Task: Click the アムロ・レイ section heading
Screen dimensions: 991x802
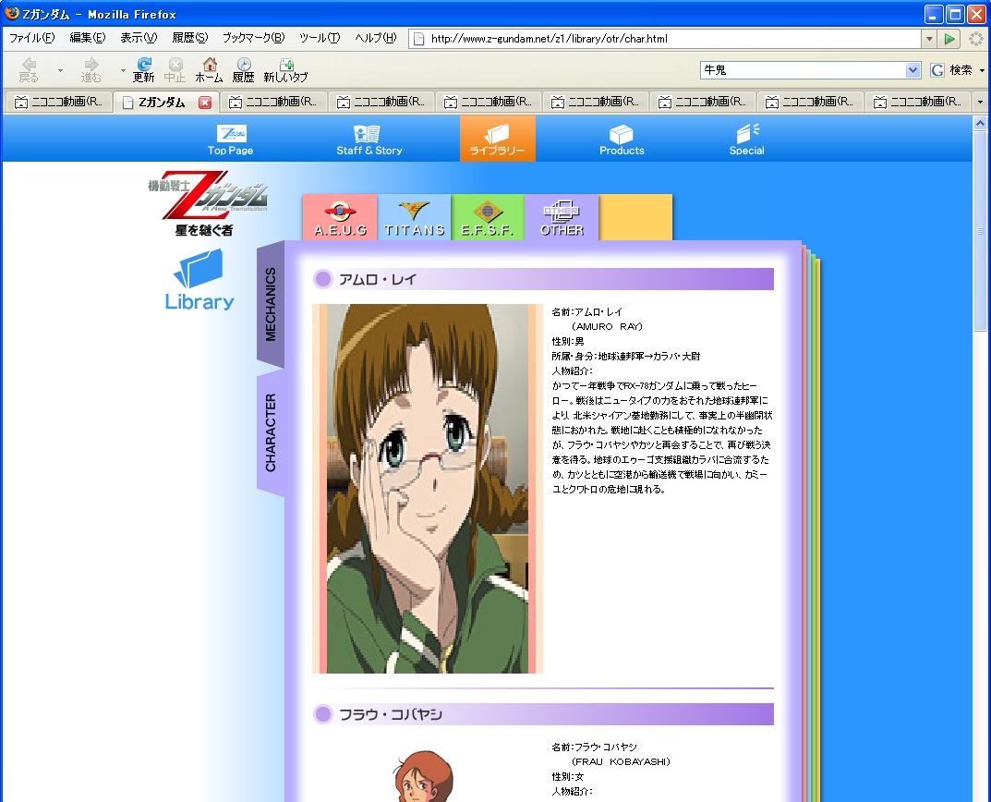Action: (x=378, y=279)
